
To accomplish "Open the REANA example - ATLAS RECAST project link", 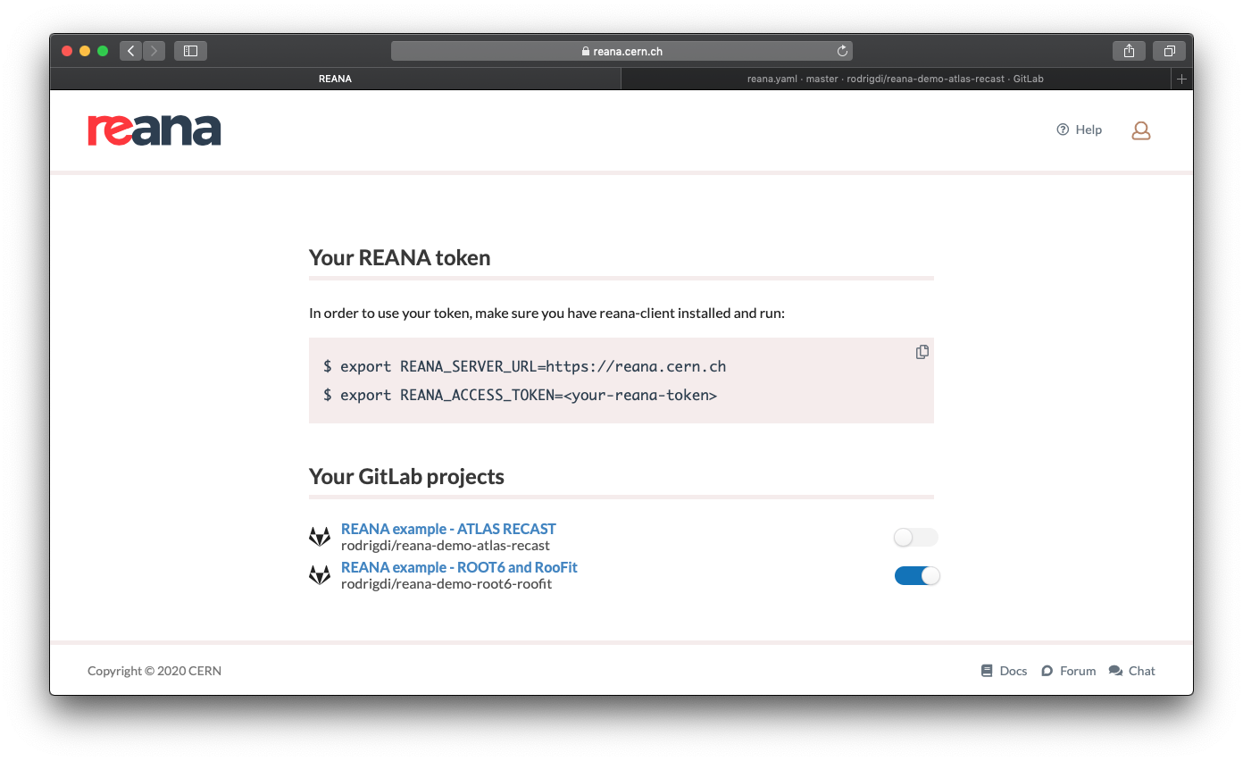I will click(x=448, y=528).
